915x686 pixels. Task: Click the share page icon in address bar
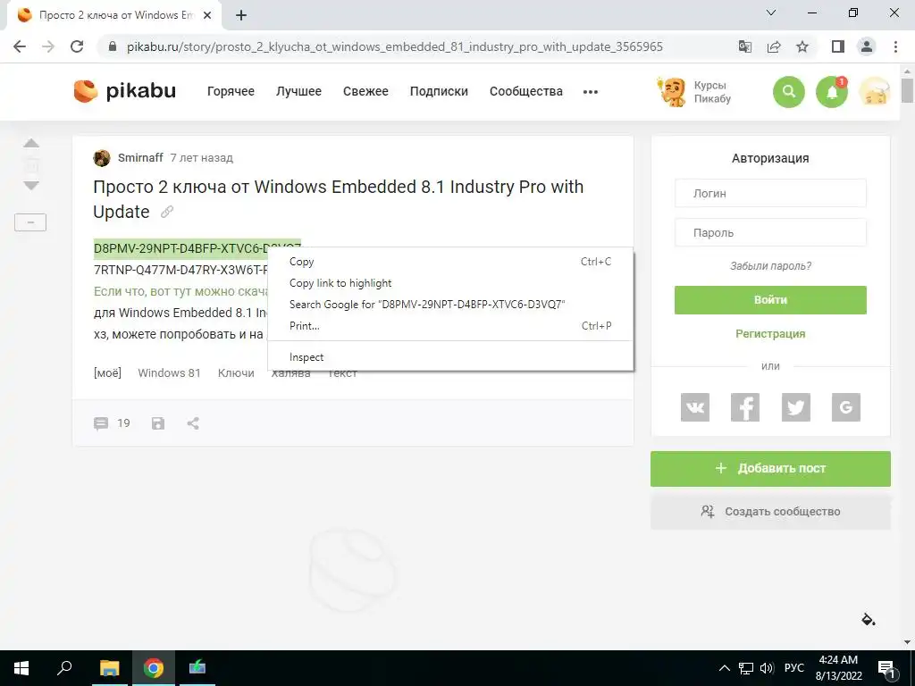(x=774, y=46)
